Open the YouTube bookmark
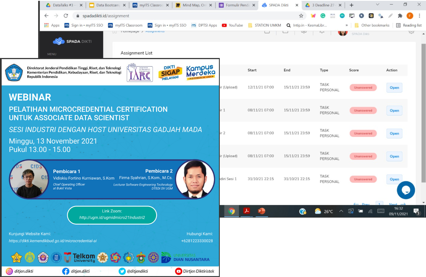The width and height of the screenshot is (426, 277). point(232,25)
